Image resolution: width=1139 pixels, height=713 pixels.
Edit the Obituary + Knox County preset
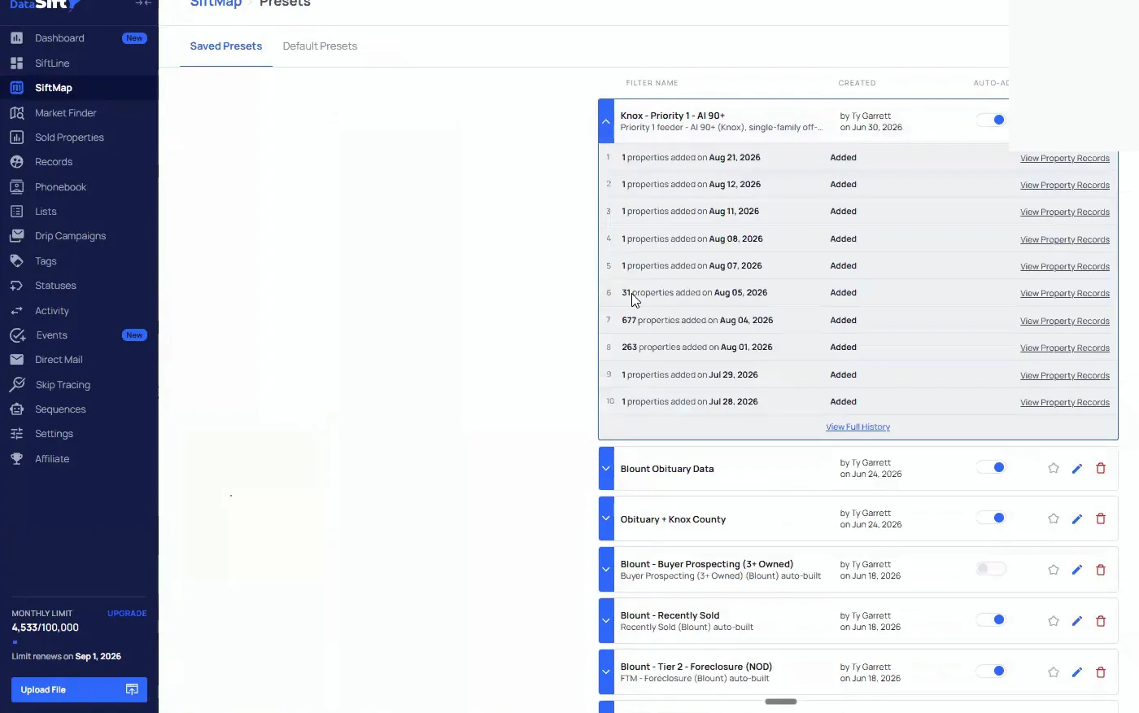1077,518
